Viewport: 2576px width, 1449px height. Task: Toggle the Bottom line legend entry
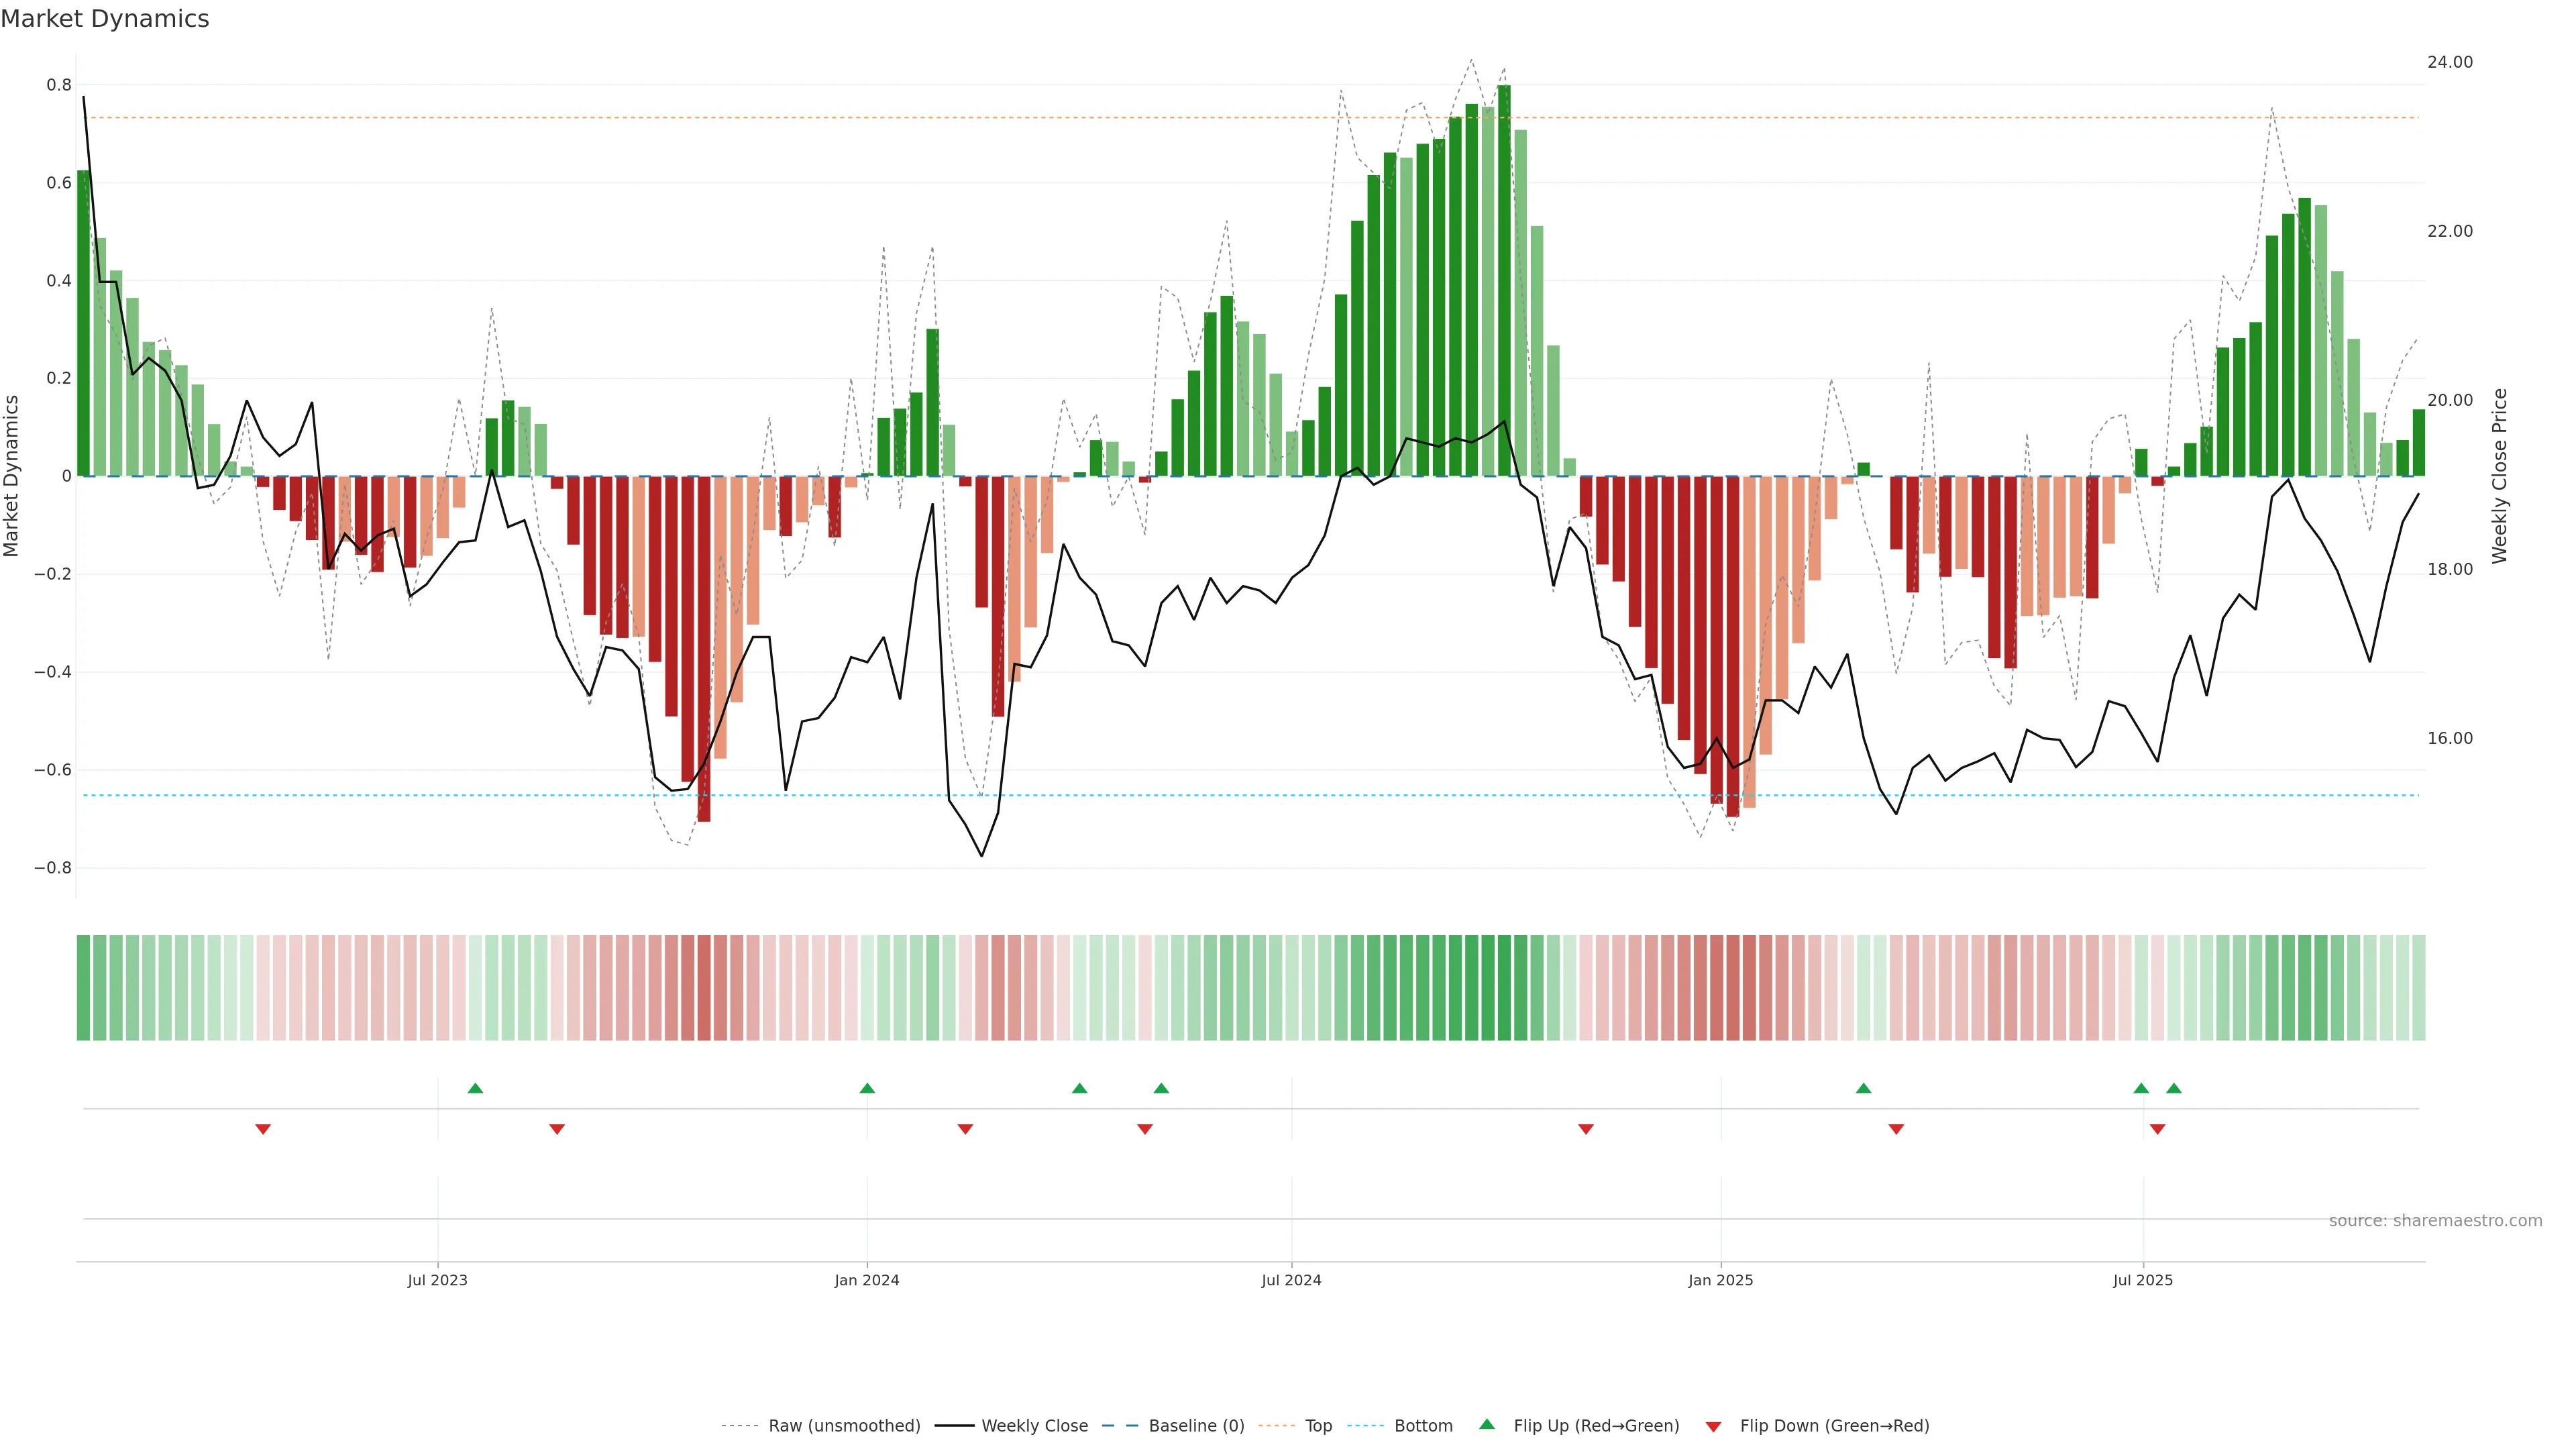1423,1426
